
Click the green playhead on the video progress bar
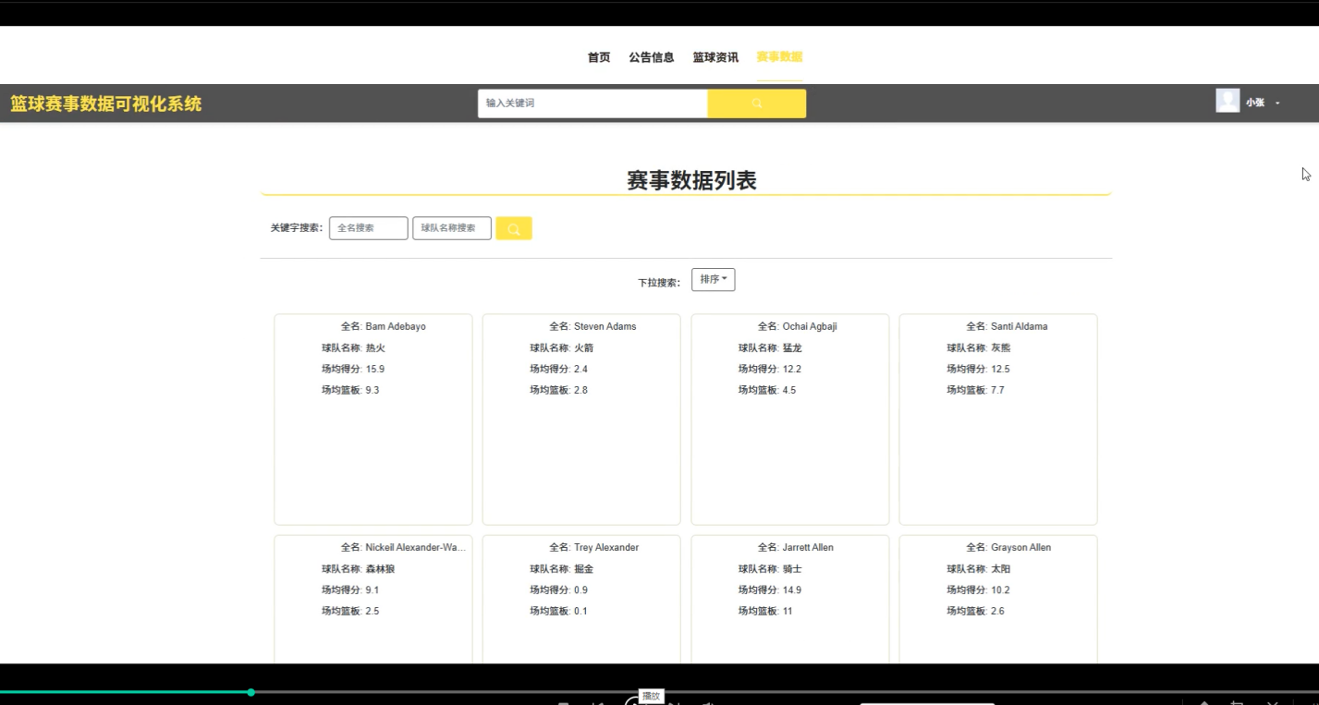point(251,692)
